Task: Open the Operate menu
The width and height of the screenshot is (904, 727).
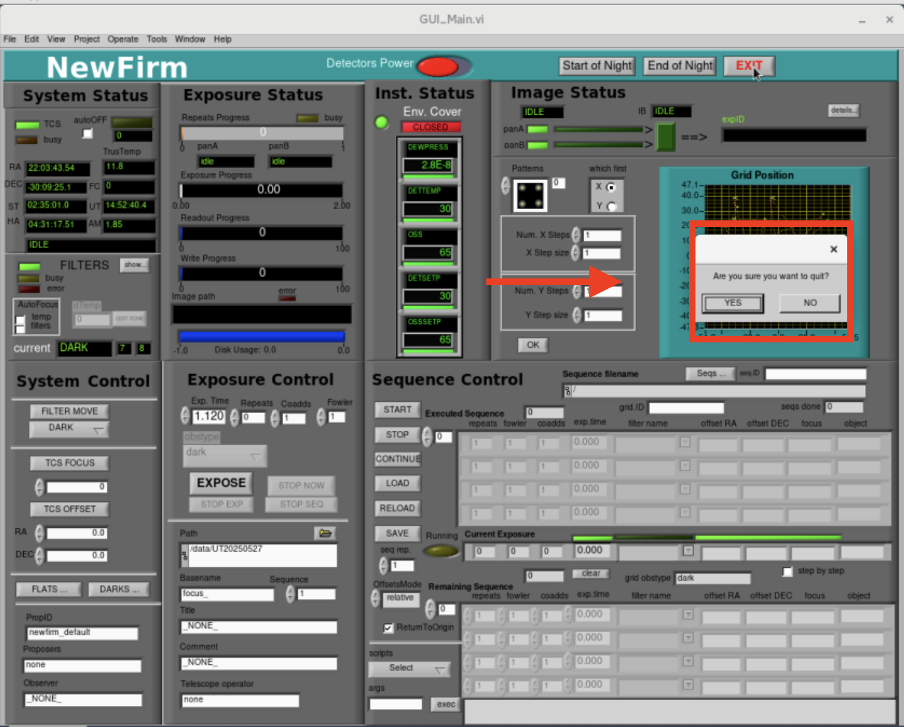Action: 123,39
